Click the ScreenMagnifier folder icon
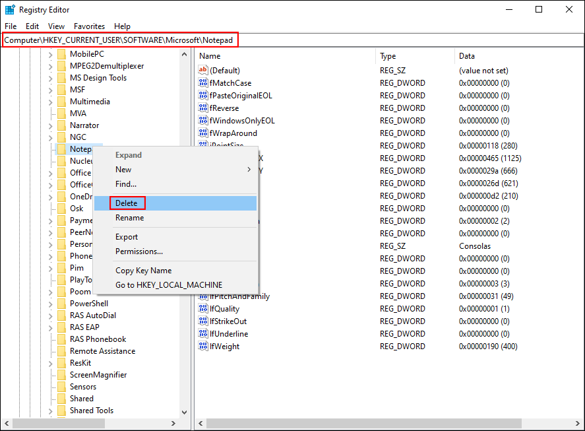The image size is (585, 431). pyautogui.click(x=61, y=375)
